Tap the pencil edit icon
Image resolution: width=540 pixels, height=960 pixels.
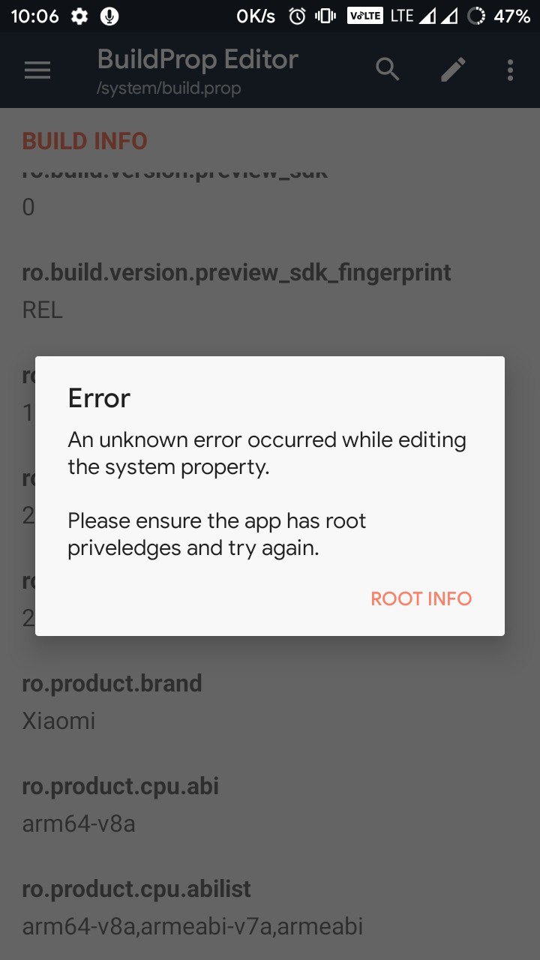pos(452,70)
